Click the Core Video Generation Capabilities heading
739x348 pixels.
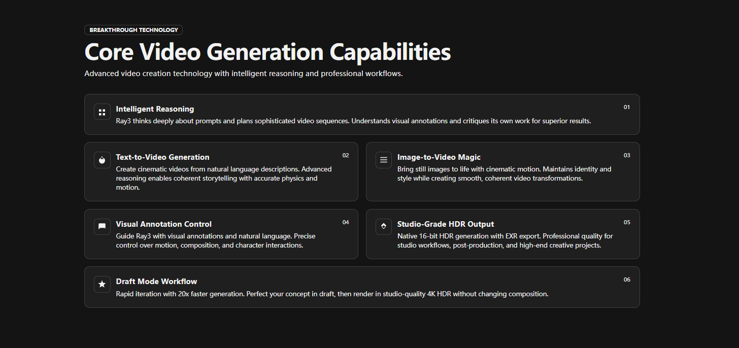pos(267,52)
